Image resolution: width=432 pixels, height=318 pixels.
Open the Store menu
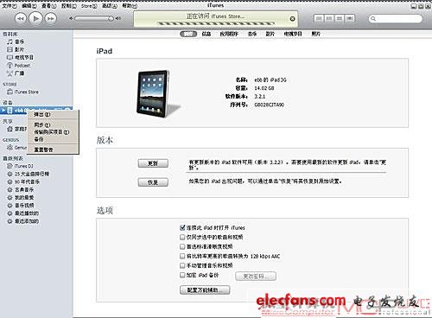pos(89,6)
